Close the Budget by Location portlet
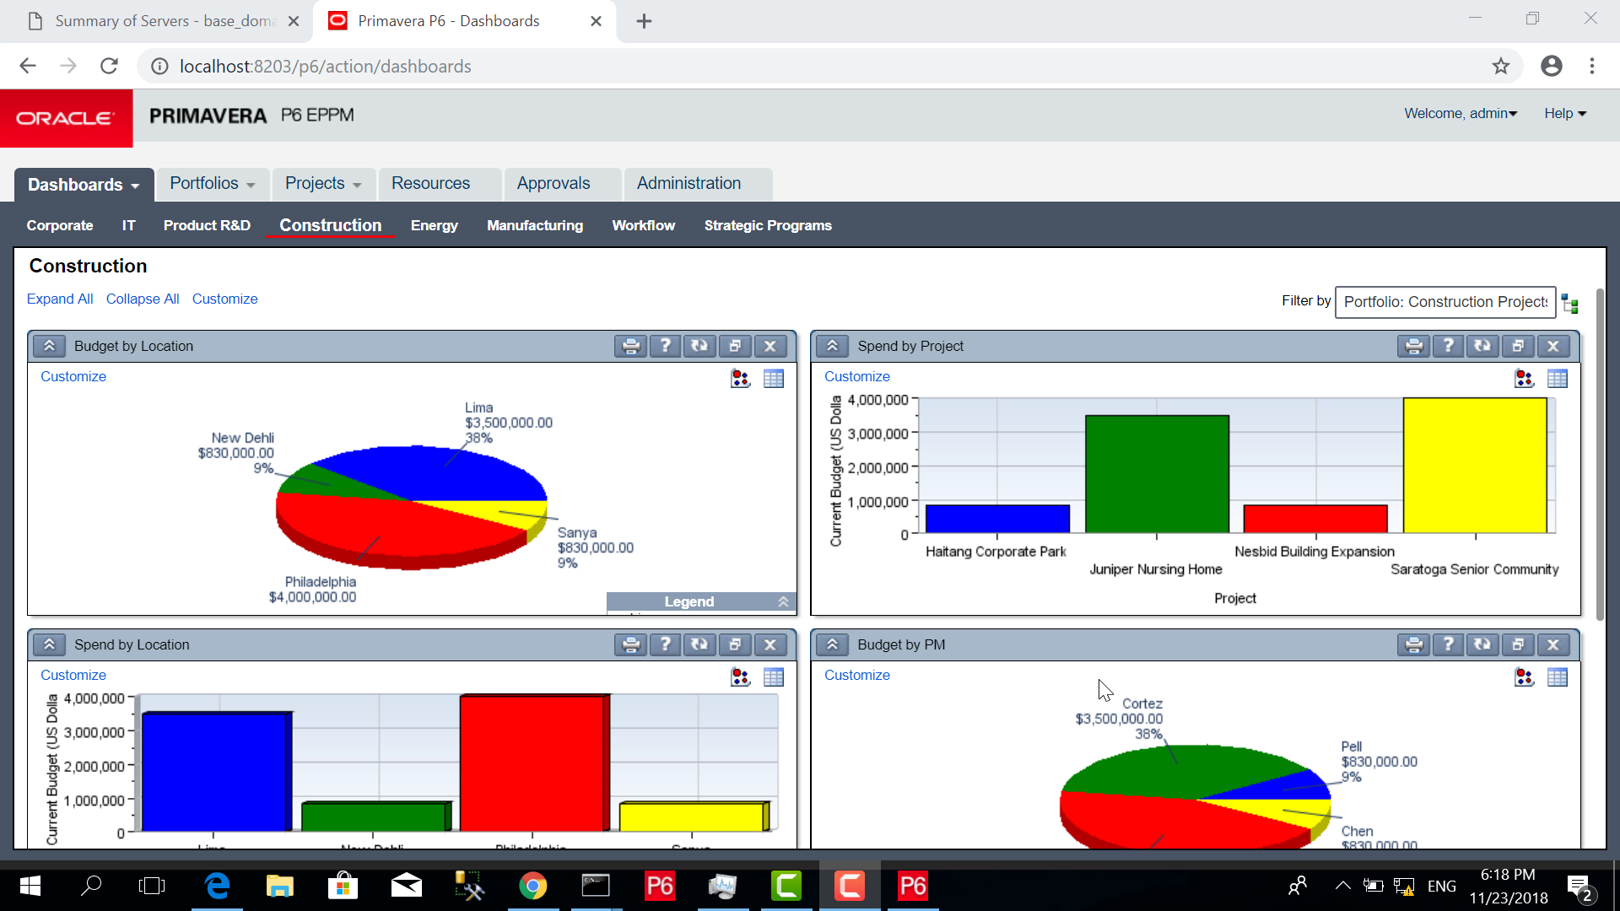 tap(770, 346)
